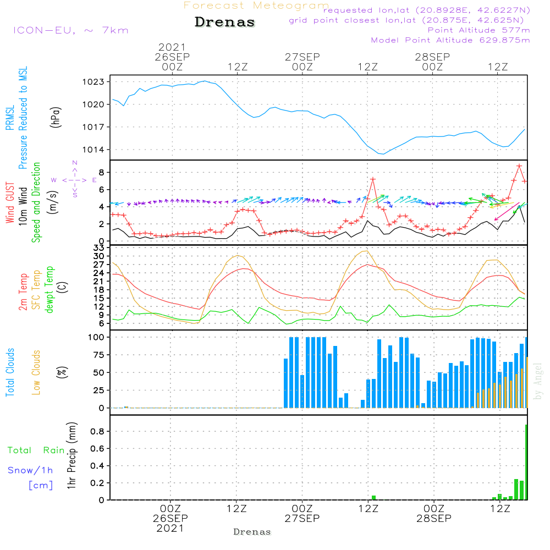The width and height of the screenshot is (550, 550).
Task: Click the 'Snow/1h' legend text
Action: 30,470
